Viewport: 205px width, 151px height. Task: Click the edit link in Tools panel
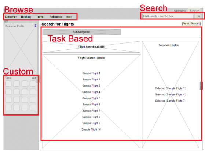(x=34, y=78)
